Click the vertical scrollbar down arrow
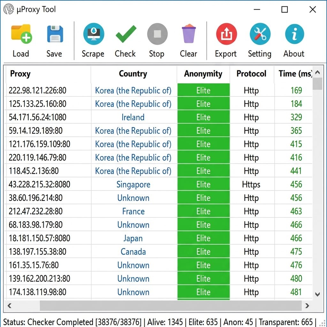This screenshot has width=327, height=327. click(x=317, y=294)
